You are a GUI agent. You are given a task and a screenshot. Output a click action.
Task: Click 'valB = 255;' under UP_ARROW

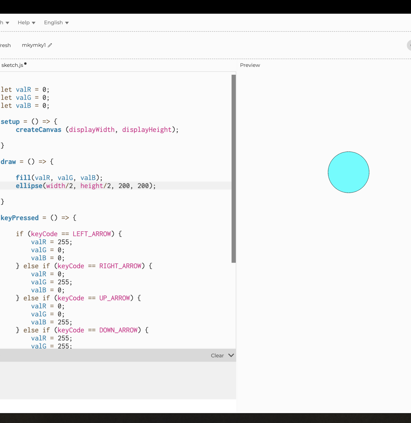(x=52, y=322)
